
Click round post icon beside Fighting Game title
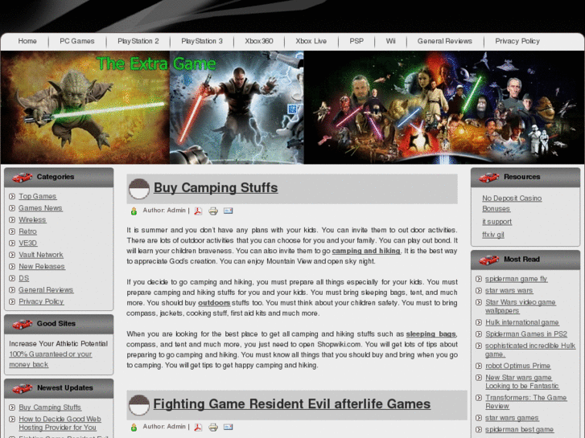coord(139,405)
